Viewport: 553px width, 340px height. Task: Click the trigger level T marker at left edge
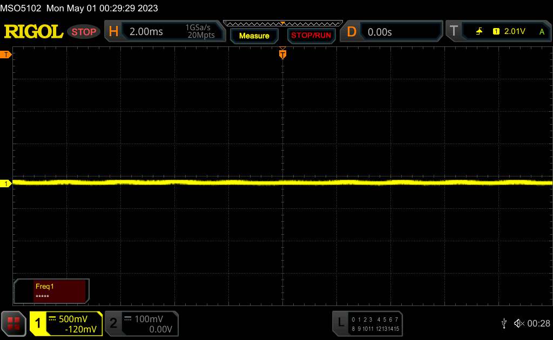pyautogui.click(x=5, y=55)
